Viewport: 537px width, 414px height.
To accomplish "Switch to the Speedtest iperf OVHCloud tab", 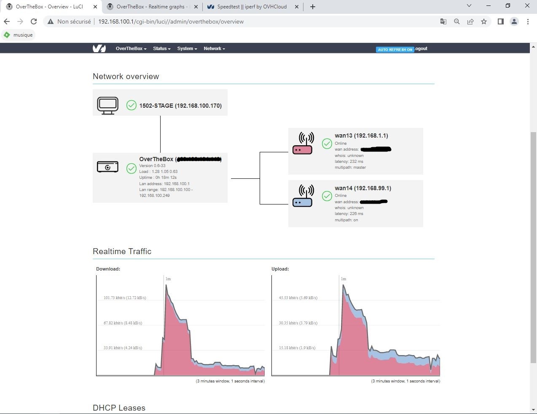I will point(252,7).
